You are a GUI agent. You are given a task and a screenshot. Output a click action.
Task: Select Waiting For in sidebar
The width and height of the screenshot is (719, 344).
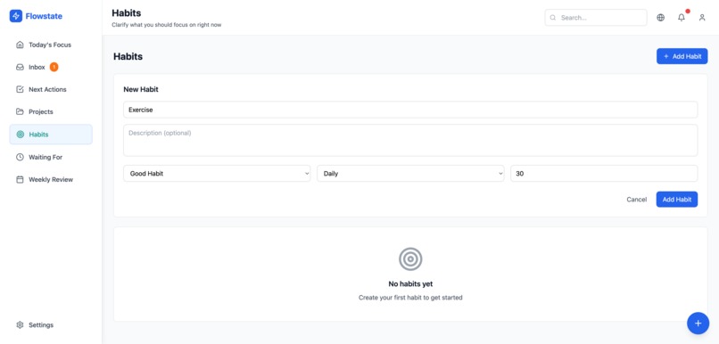click(x=51, y=157)
